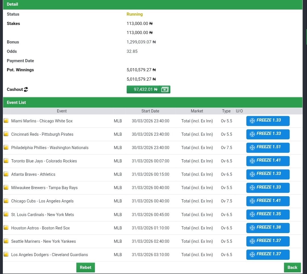Click the Market column header
The width and height of the screenshot is (307, 274).
(x=197, y=111)
